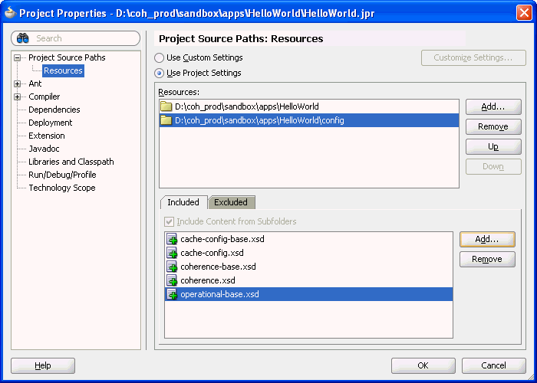Viewport: 537px width, 383px height.
Task: Switch to the Included tab
Action: point(183,202)
